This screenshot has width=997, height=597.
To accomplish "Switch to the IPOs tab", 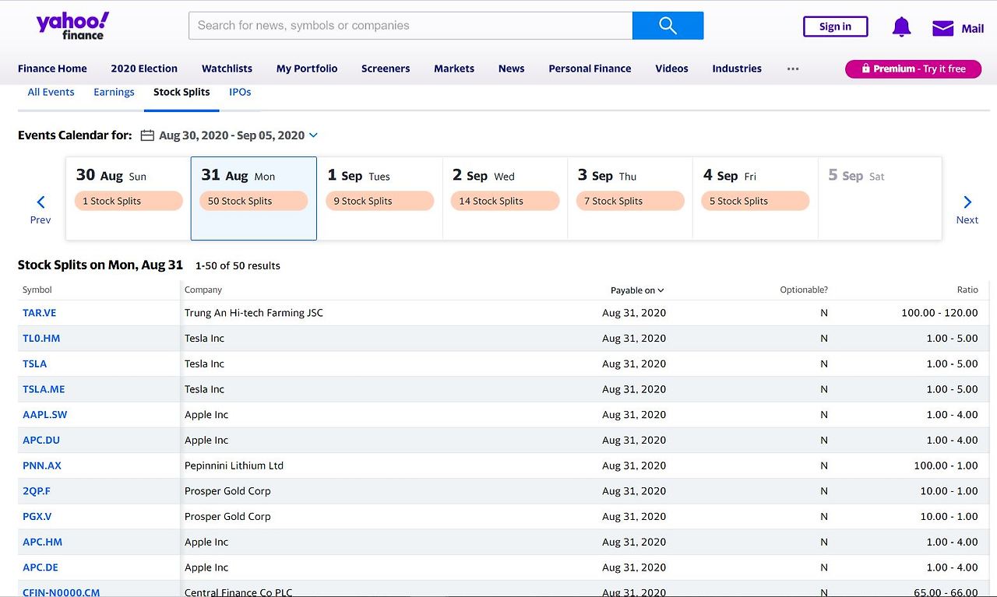I will pyautogui.click(x=240, y=92).
